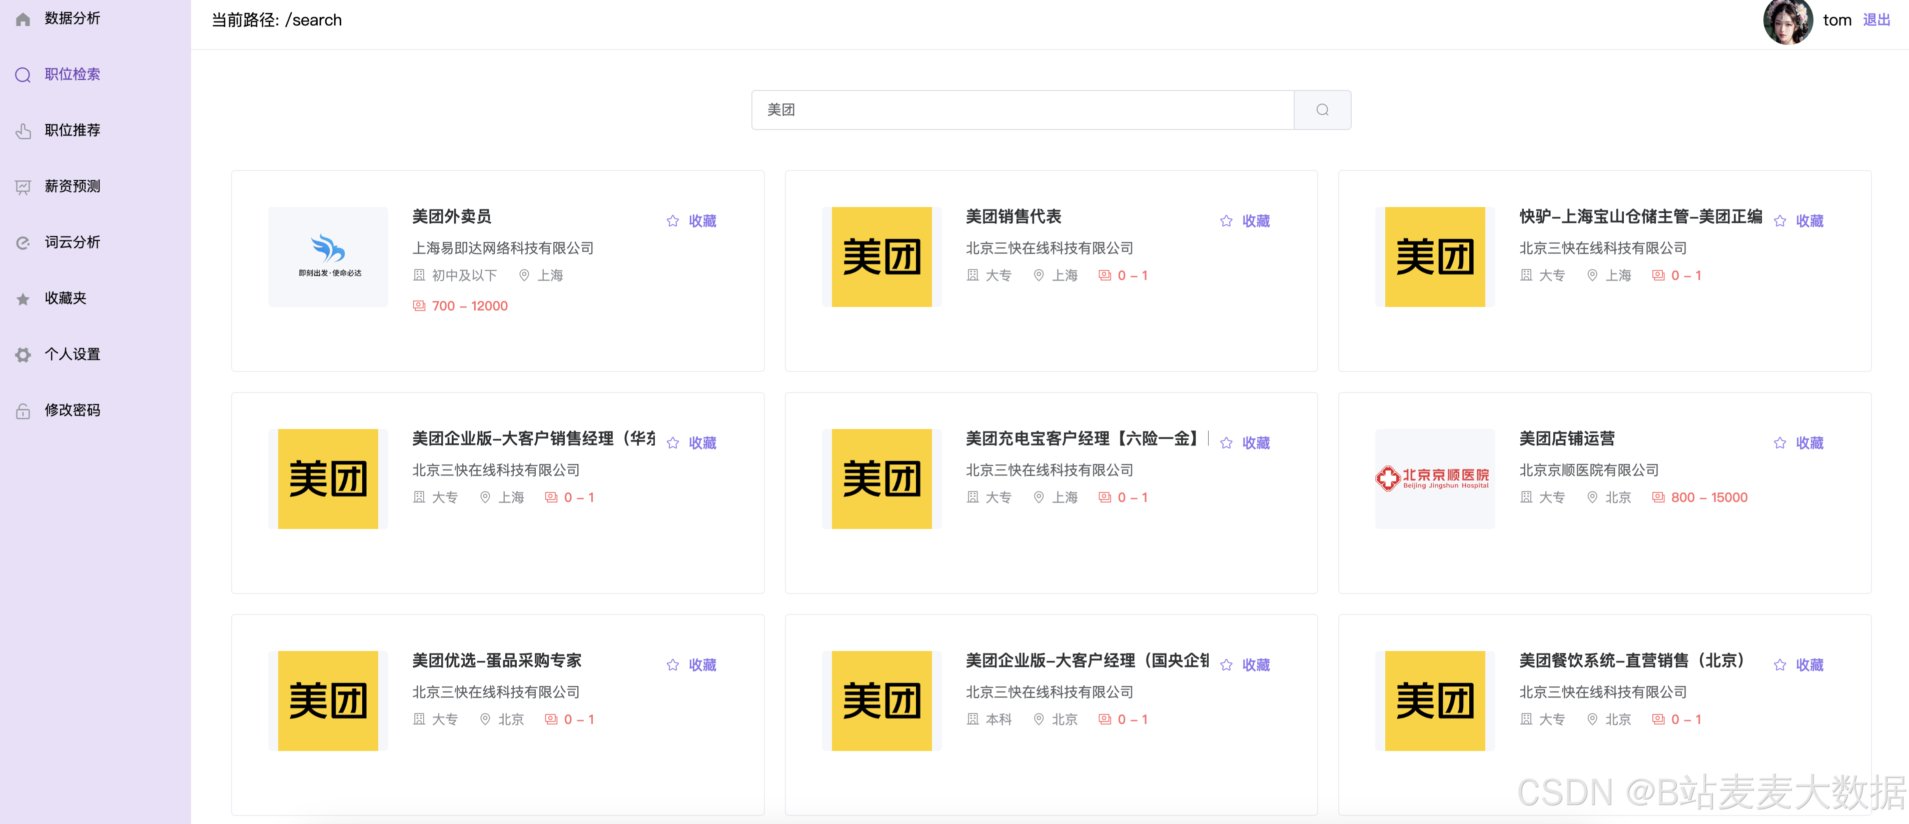
Task: Go to 职位推荐 page
Action: point(72,130)
